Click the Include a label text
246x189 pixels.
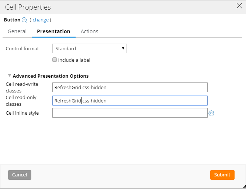pyautogui.click(x=74, y=60)
